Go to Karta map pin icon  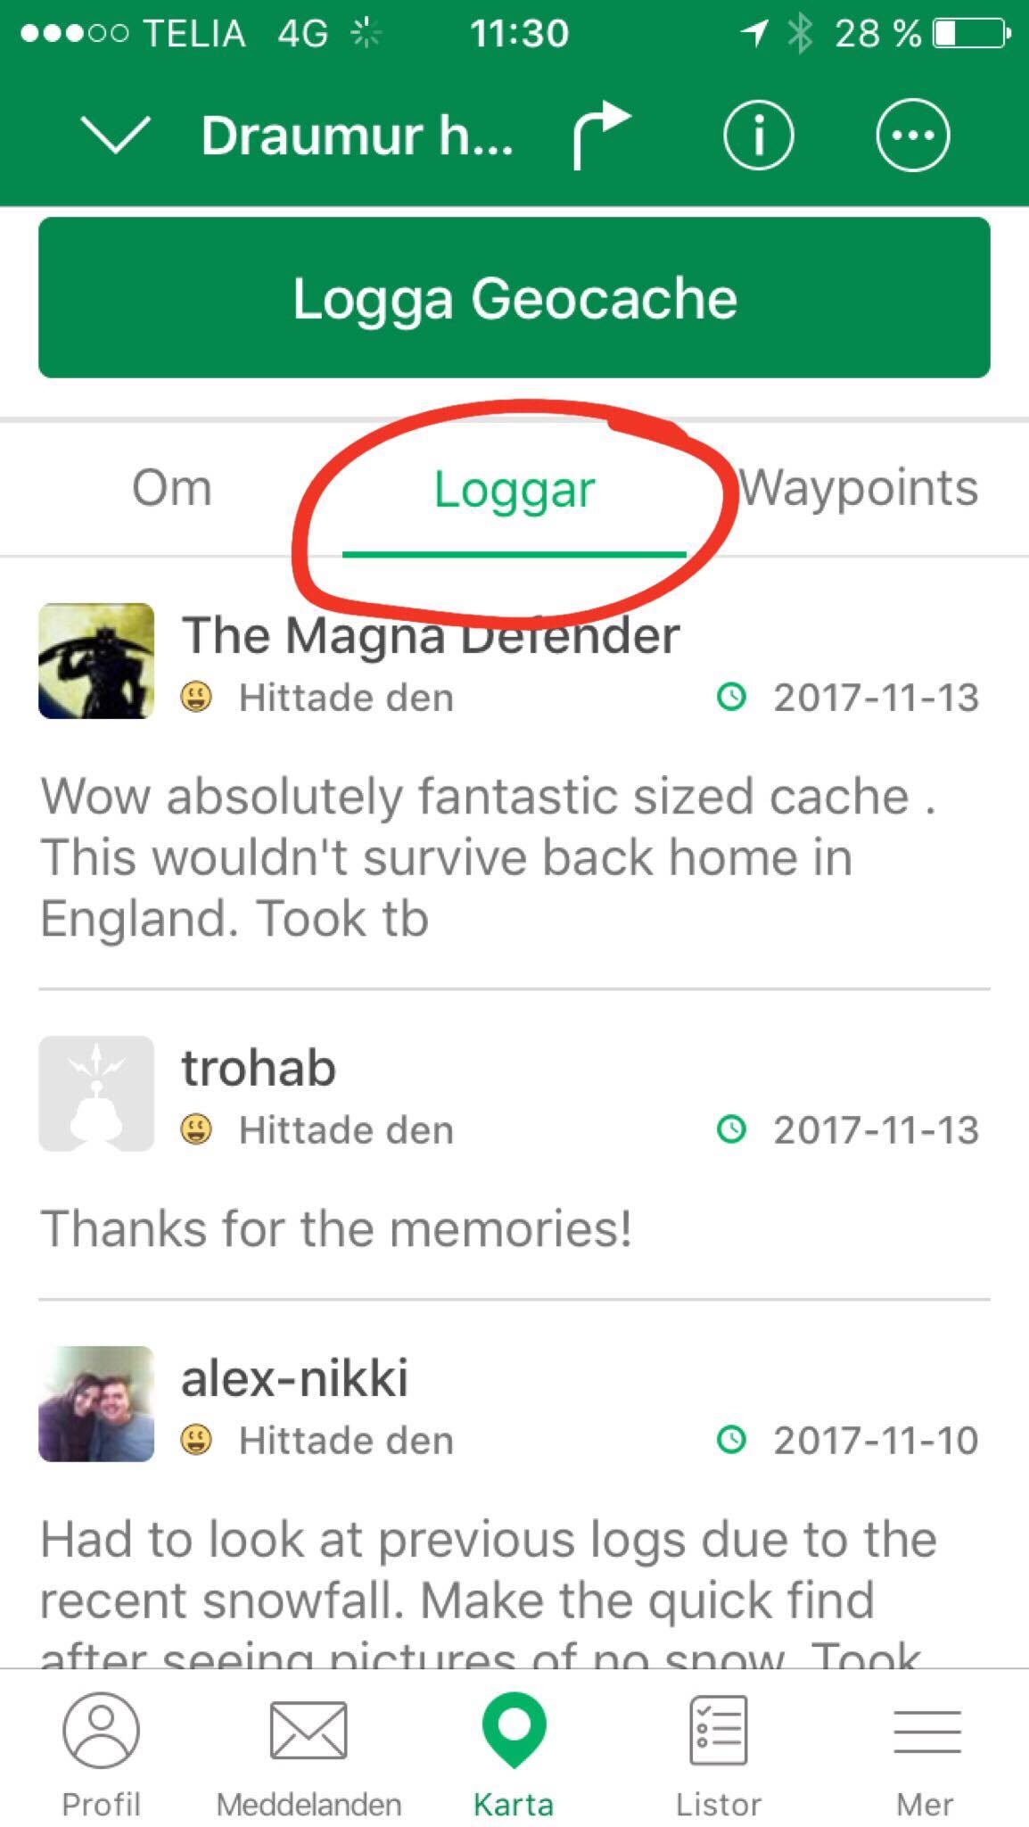point(514,1730)
